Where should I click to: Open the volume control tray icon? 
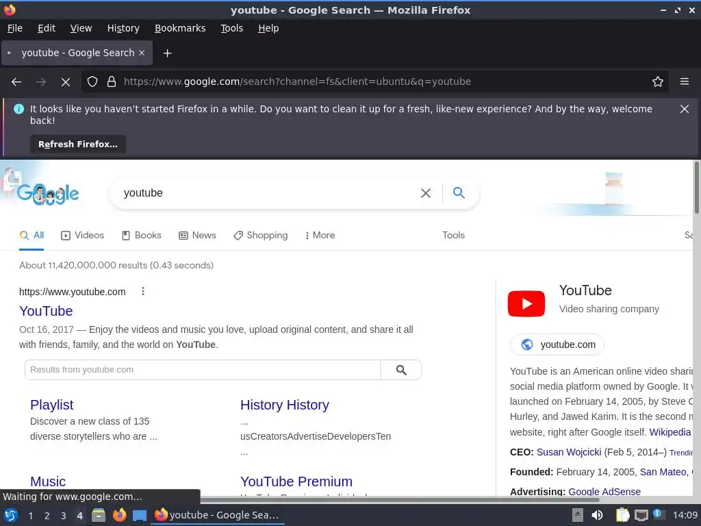597,515
